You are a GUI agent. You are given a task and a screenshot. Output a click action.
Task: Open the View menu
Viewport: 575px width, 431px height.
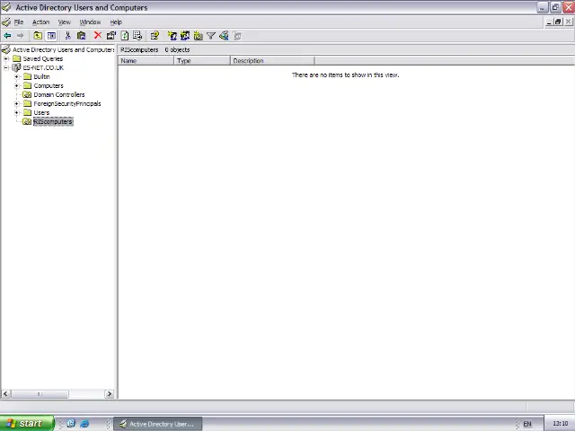pyautogui.click(x=64, y=22)
